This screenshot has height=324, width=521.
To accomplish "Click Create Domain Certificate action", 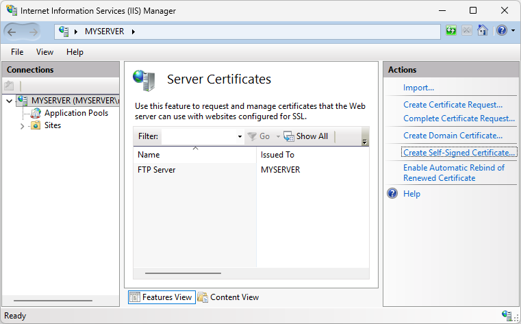I will coord(453,136).
